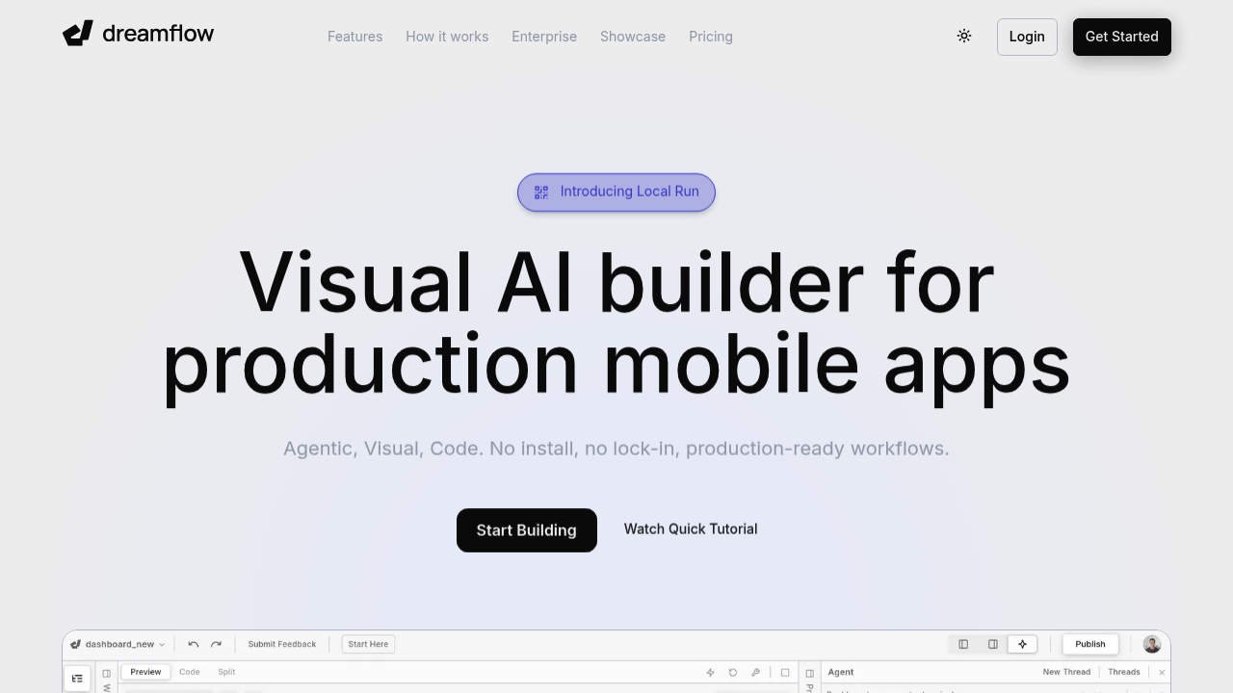This screenshot has width=1233, height=693.
Task: Click the redo arrow in the editor toolbar
Action: [x=217, y=645]
